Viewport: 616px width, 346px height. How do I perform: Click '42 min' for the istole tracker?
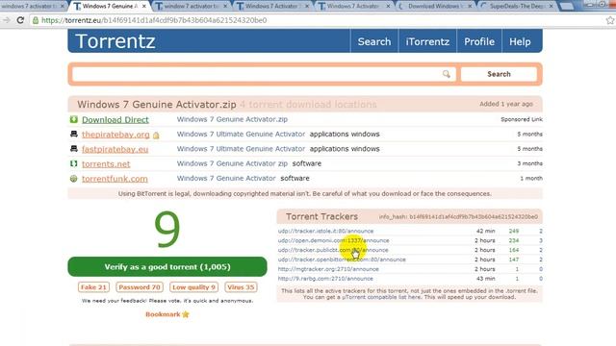click(x=485, y=231)
